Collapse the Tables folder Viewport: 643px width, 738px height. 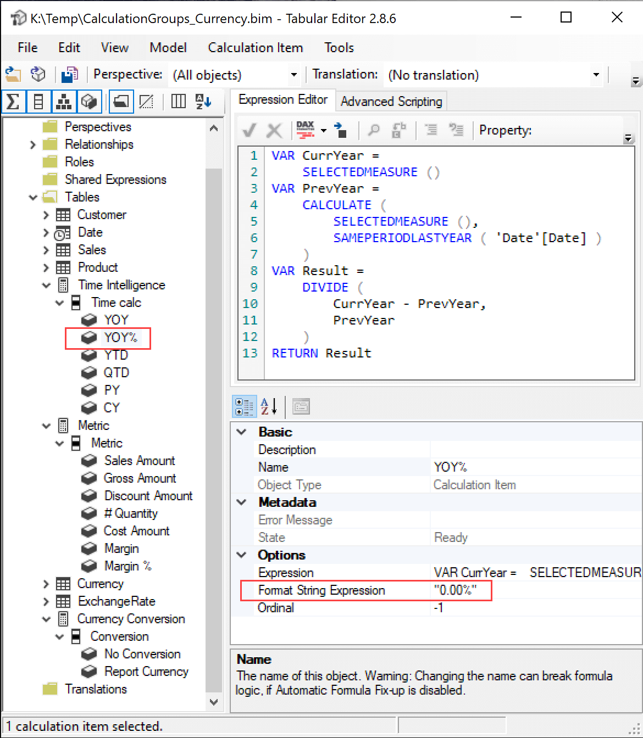(33, 198)
